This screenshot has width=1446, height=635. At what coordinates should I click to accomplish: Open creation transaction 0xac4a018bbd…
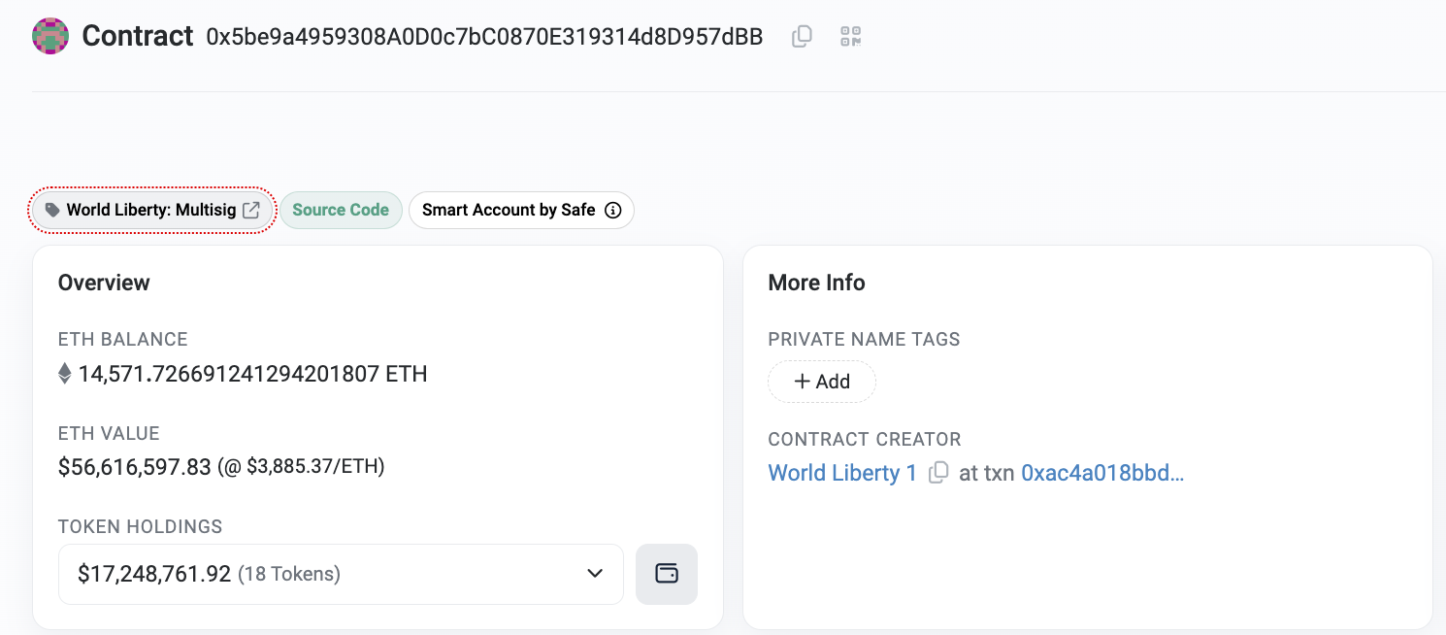tap(1102, 473)
